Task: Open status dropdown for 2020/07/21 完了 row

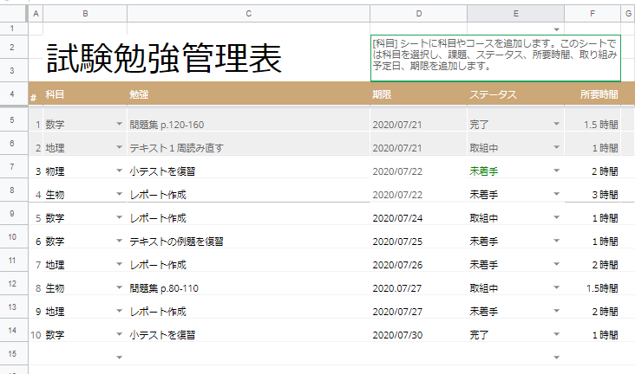Action: point(556,124)
